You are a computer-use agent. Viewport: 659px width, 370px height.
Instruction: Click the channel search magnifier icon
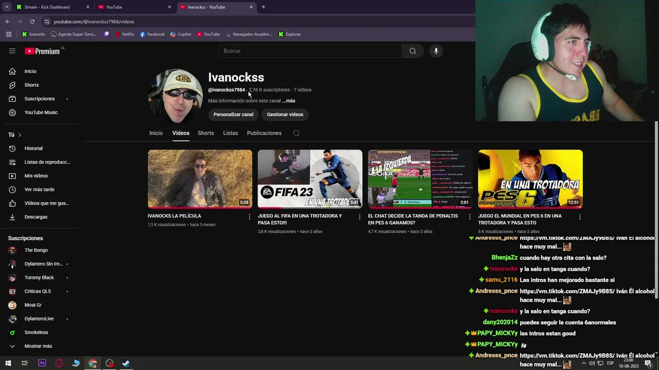click(x=297, y=133)
